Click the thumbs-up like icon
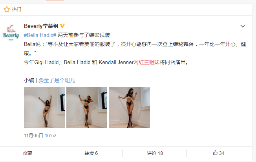This screenshot has width=256, height=162. click(215, 153)
